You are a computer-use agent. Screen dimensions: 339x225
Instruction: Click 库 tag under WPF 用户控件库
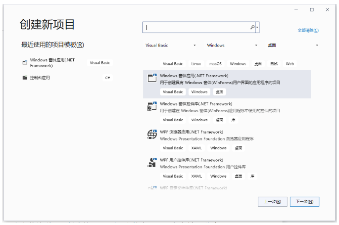(x=252, y=176)
